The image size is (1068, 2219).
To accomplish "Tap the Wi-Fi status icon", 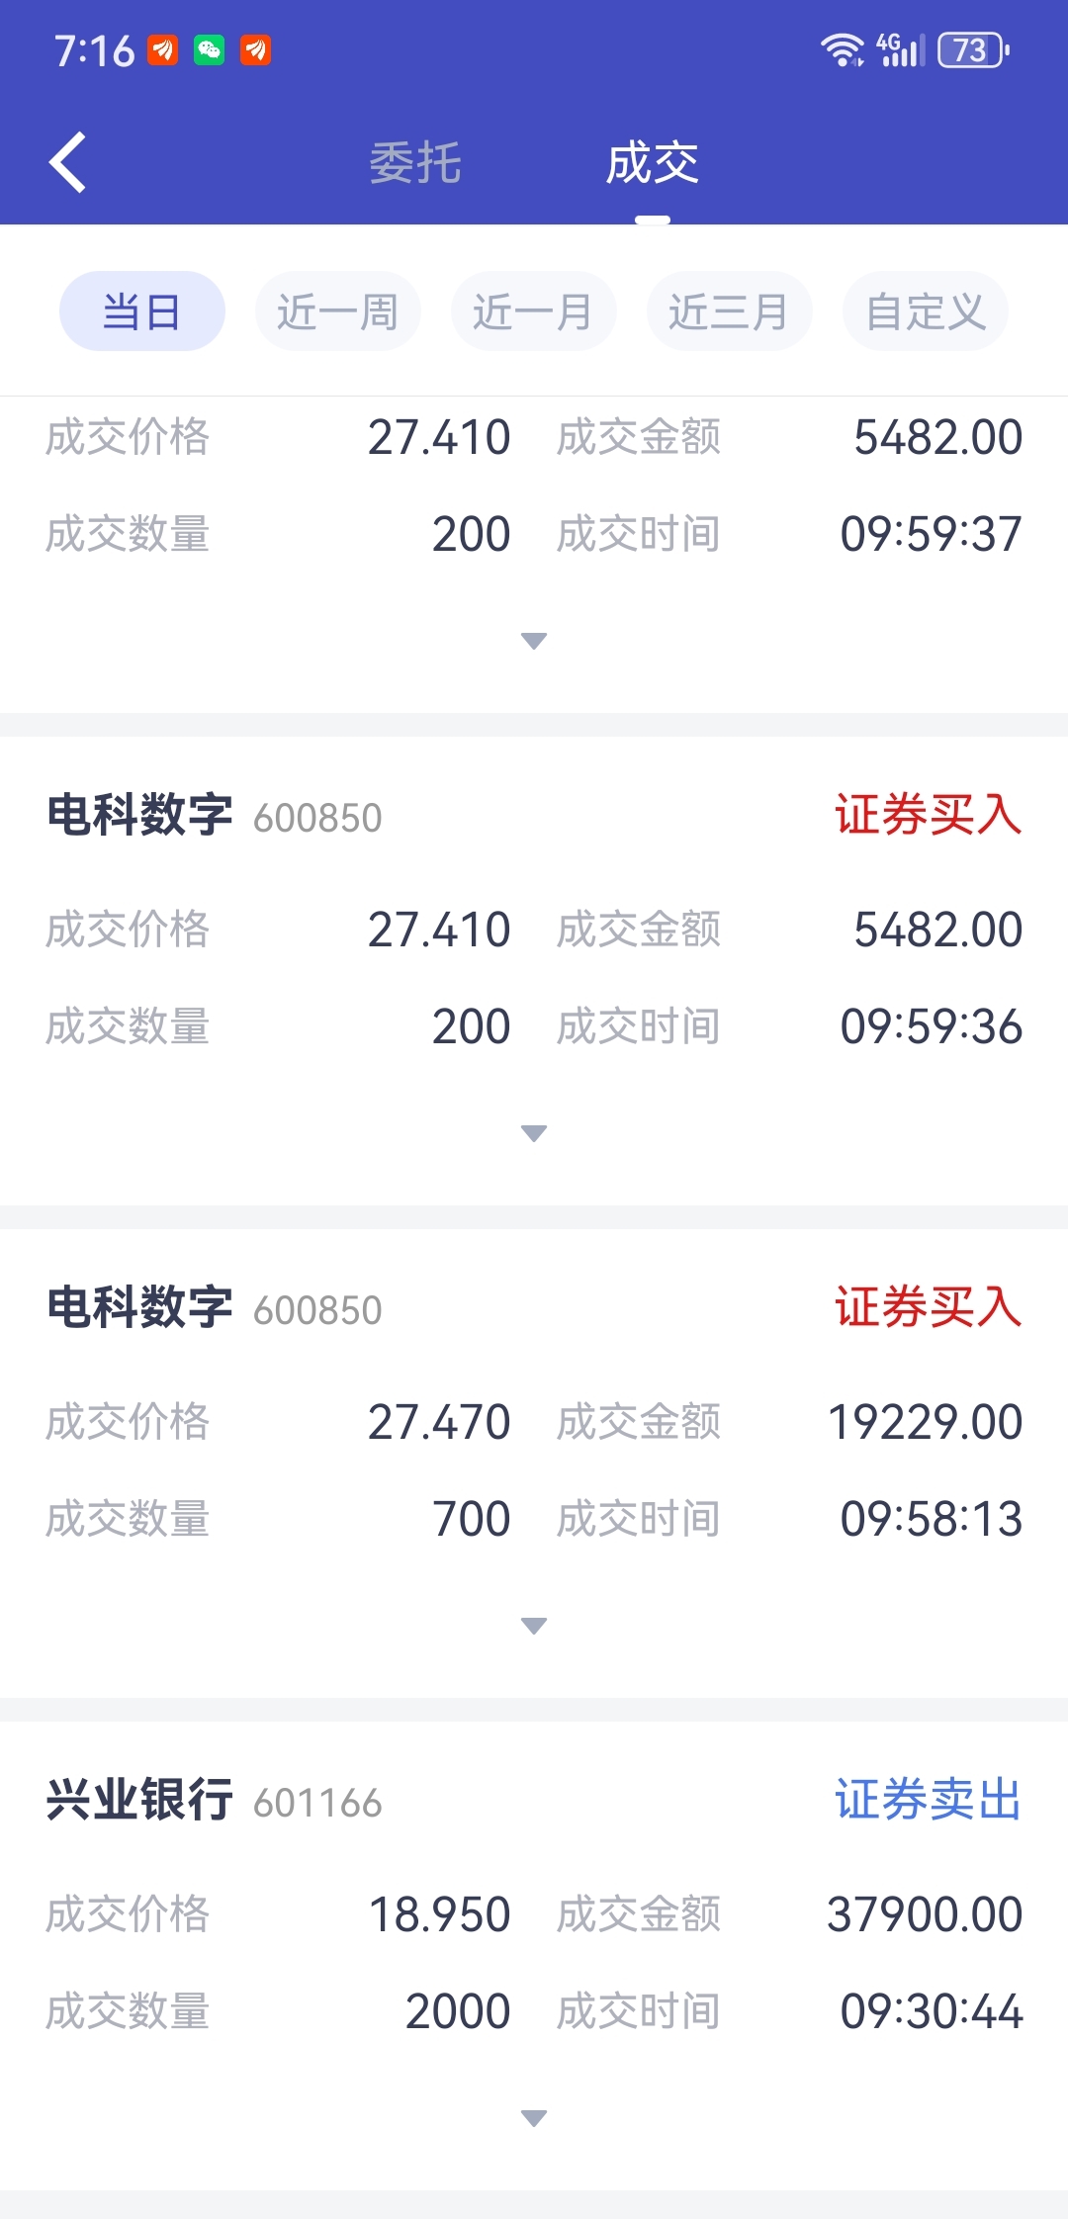I will point(842,49).
